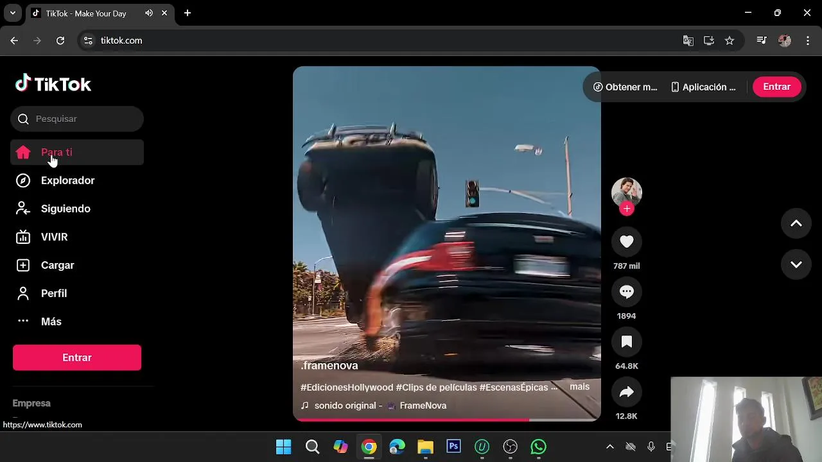Open comments via speech bubble icon
The image size is (822, 462).
click(627, 291)
